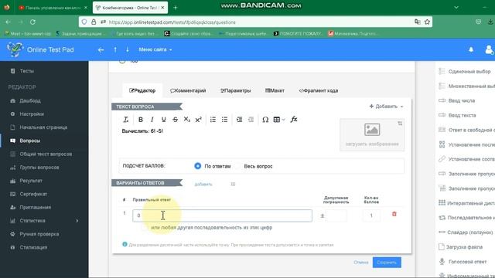Insert bulleted list
495x278 pixels.
pos(224,120)
